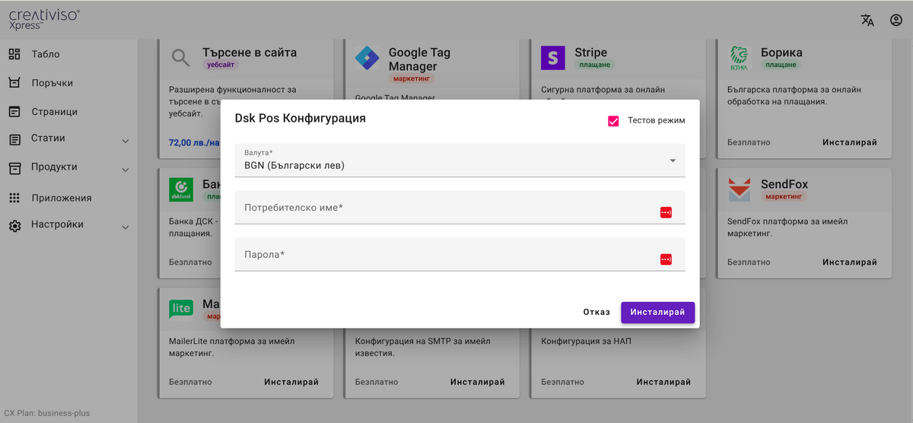Click the SendFox envelope logo
This screenshot has width=913, height=423.
tap(739, 189)
